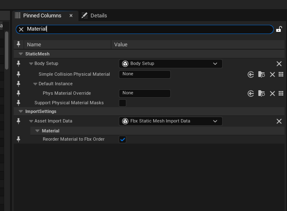Image resolution: width=287 pixels, height=211 pixels.
Task: Pin the Body Setup row
Action: (x=18, y=64)
